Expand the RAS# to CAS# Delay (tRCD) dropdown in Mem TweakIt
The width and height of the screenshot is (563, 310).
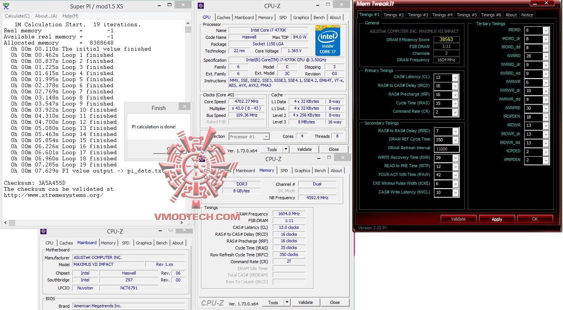coord(455,86)
